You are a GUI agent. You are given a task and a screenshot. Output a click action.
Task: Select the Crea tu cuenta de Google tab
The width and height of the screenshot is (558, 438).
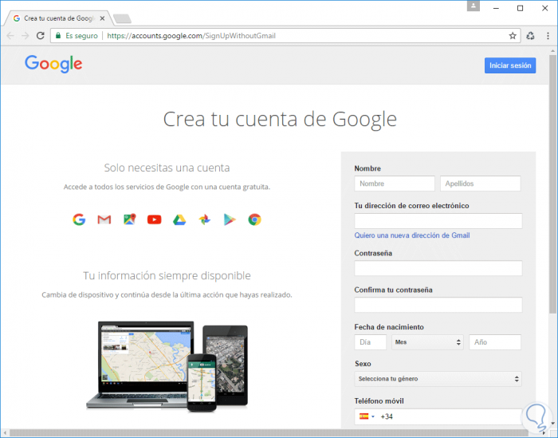point(59,18)
